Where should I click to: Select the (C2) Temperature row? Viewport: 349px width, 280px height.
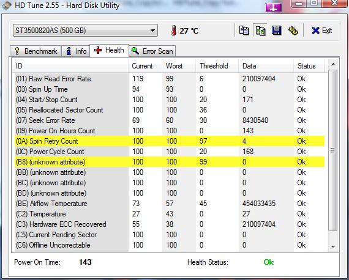(170, 214)
